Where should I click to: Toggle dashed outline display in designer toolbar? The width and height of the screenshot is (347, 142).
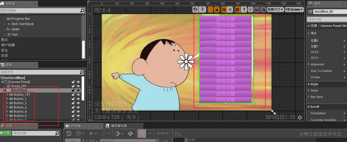(210, 10)
